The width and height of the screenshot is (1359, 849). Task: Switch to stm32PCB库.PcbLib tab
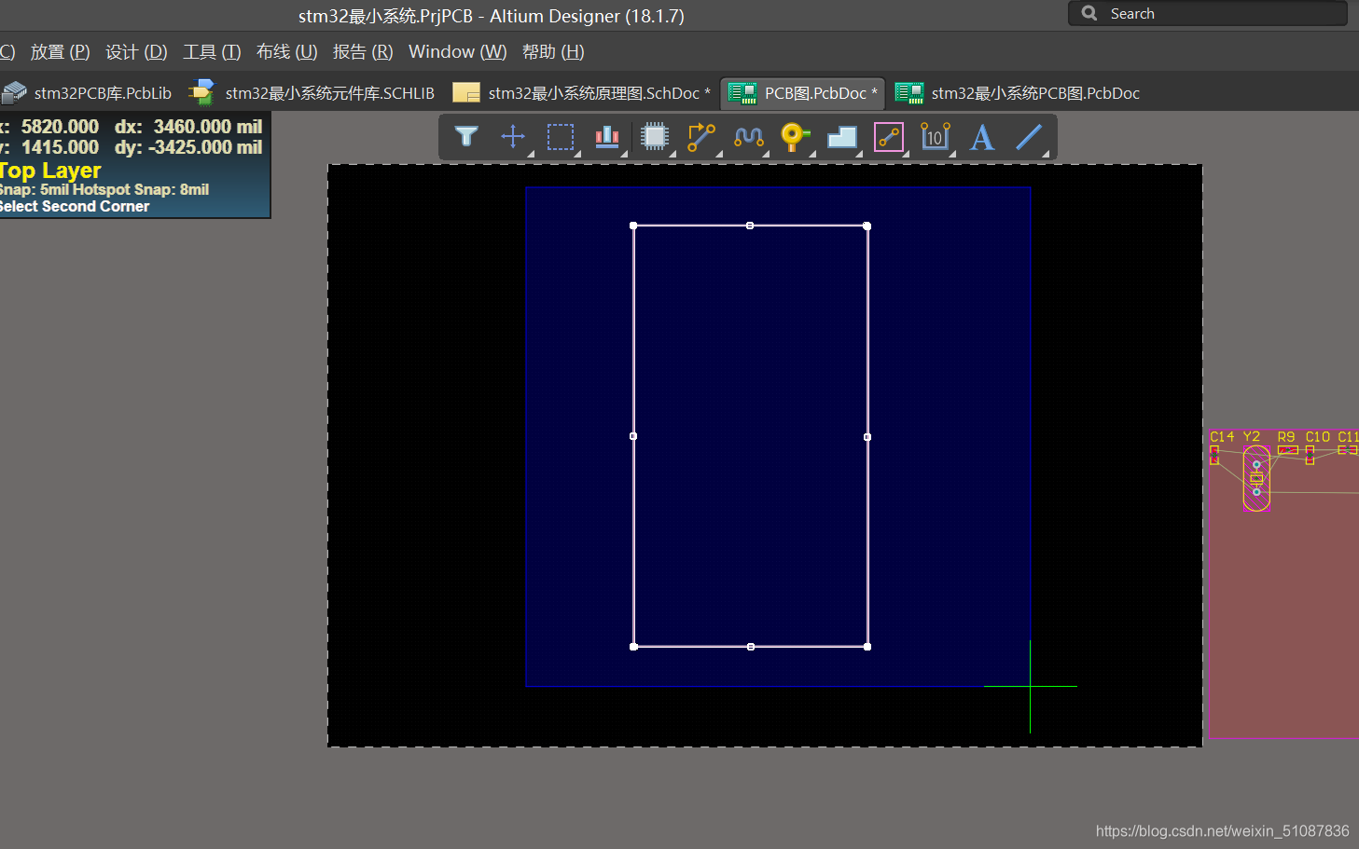(x=89, y=93)
